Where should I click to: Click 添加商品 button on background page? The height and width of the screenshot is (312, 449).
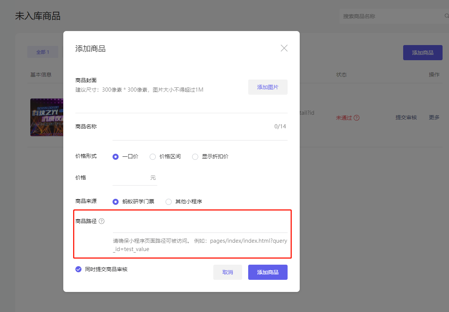coord(422,53)
